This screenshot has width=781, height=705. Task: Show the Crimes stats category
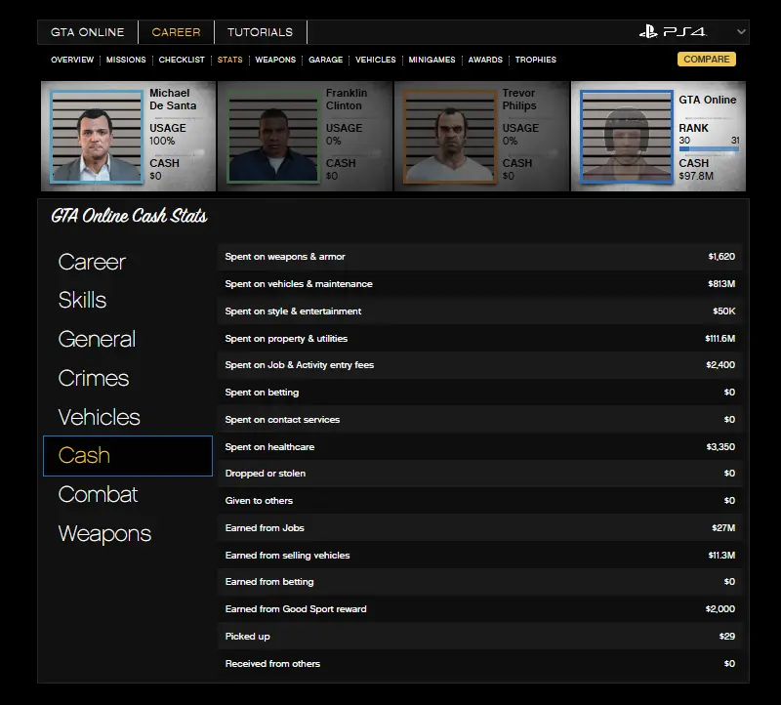94,379
